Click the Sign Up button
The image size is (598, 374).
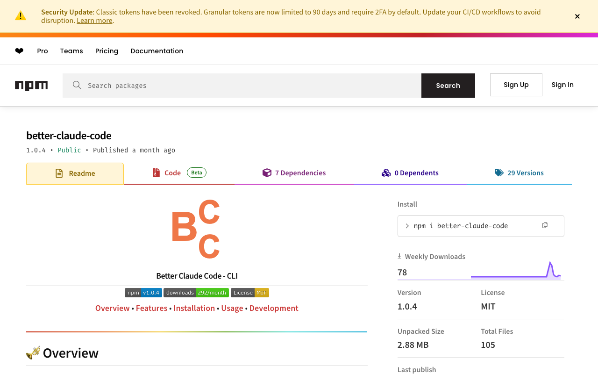pos(516,85)
